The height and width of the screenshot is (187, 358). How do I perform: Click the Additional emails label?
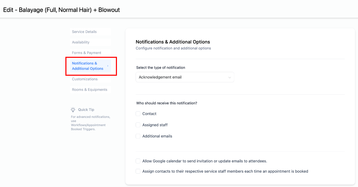(x=157, y=136)
